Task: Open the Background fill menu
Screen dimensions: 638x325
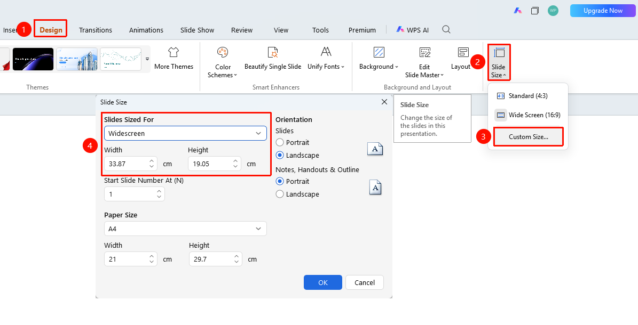Action: (379, 58)
